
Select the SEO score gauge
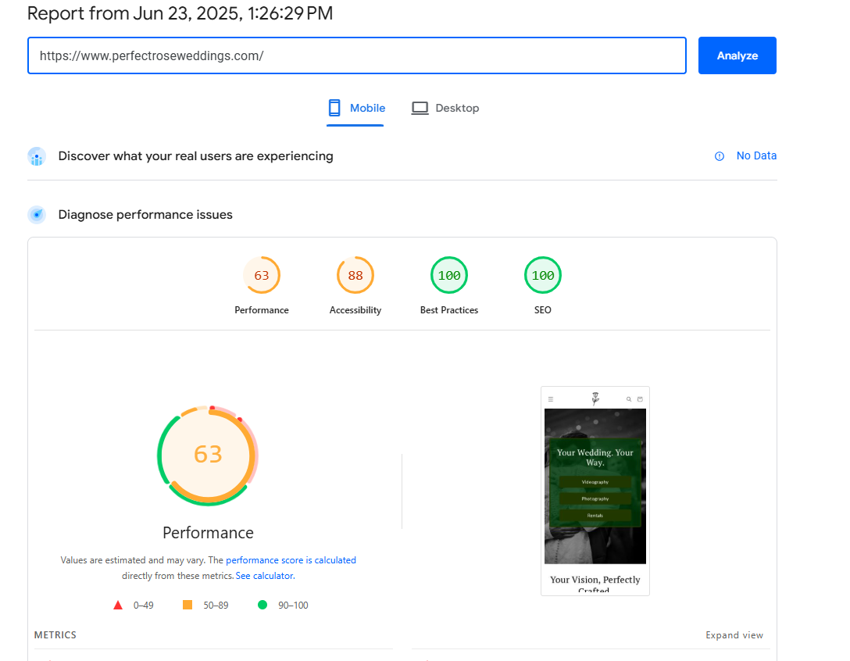pyautogui.click(x=543, y=275)
